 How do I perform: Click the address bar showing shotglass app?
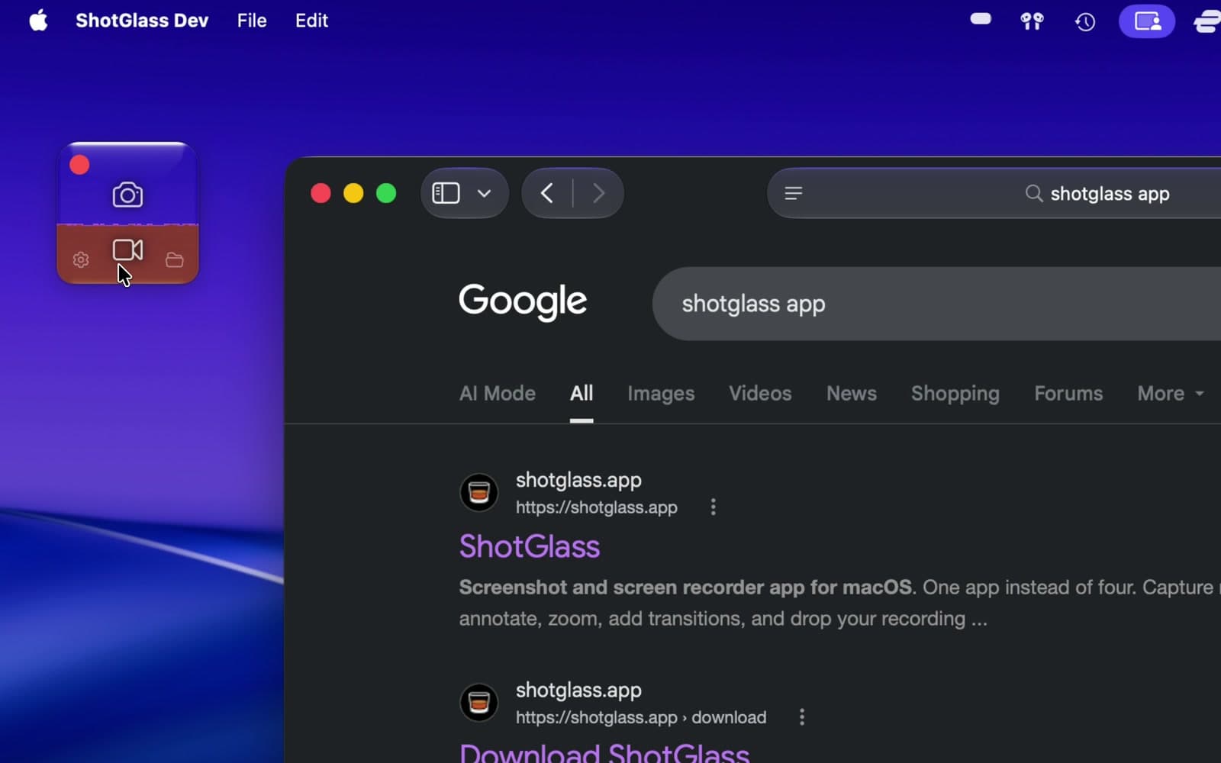pyautogui.click(x=994, y=193)
